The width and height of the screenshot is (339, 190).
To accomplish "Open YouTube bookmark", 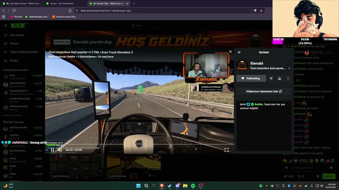I will point(16,17).
